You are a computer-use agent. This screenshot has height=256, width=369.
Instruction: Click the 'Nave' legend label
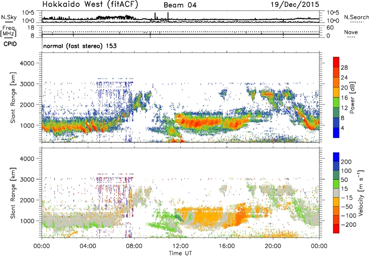click(x=351, y=32)
